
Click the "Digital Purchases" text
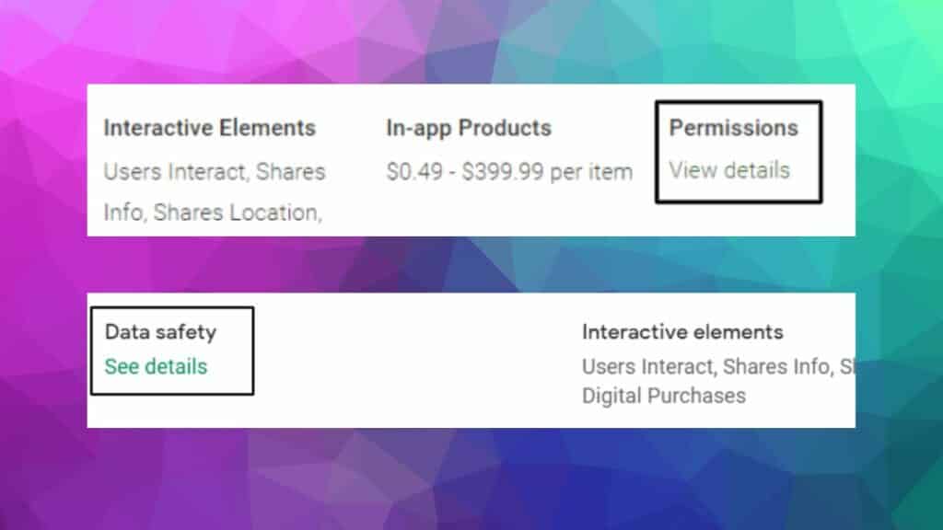(663, 396)
